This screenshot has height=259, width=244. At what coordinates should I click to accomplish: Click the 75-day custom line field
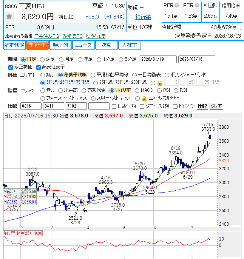click(x=203, y=82)
